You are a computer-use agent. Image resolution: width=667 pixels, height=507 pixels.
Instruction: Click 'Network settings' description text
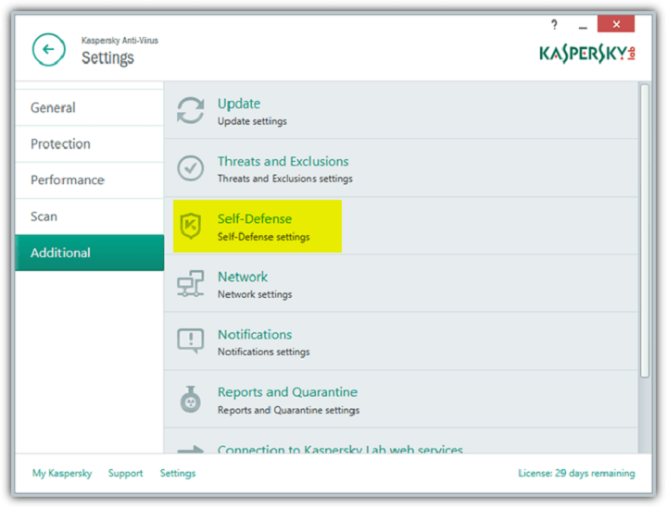point(255,294)
